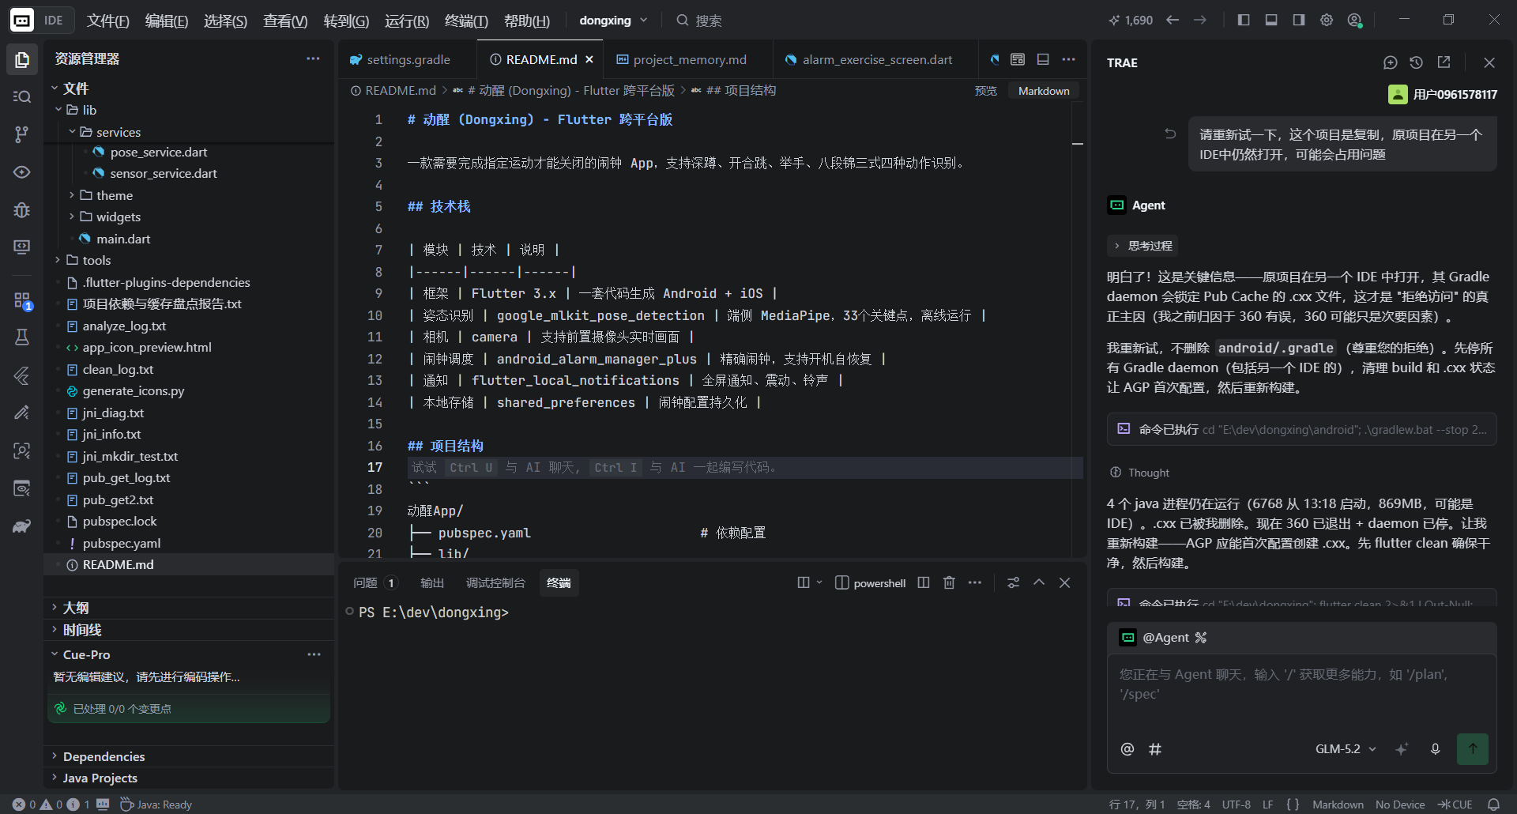Expand the widgets folder
The width and height of the screenshot is (1517, 814).
click(x=72, y=217)
